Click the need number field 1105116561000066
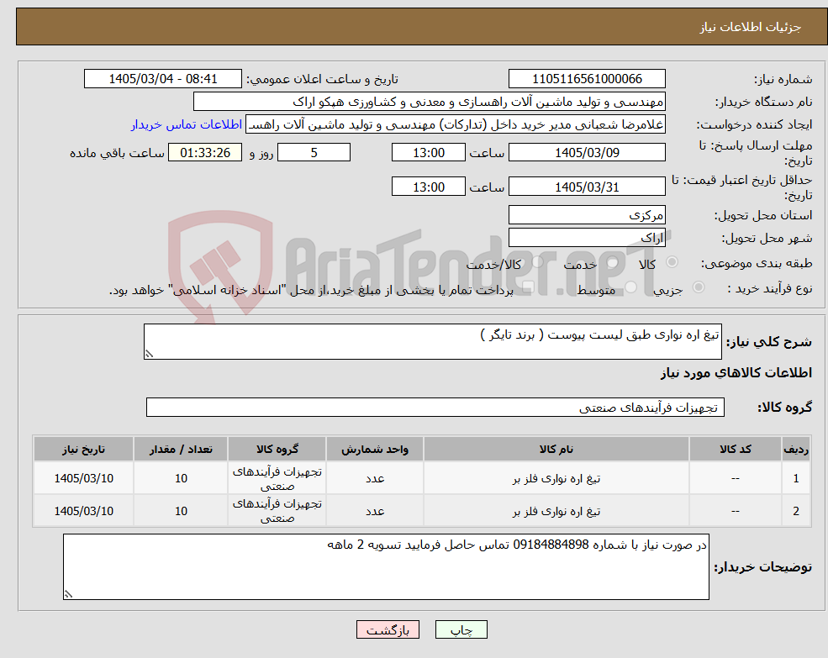Image resolution: width=828 pixels, height=658 pixels. pyautogui.click(x=587, y=79)
